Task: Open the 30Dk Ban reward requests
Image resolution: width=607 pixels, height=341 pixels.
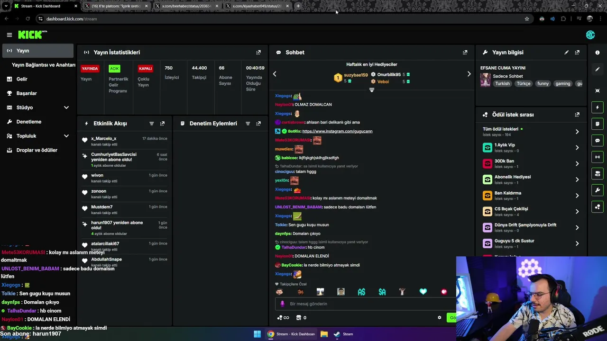Action: click(531, 163)
